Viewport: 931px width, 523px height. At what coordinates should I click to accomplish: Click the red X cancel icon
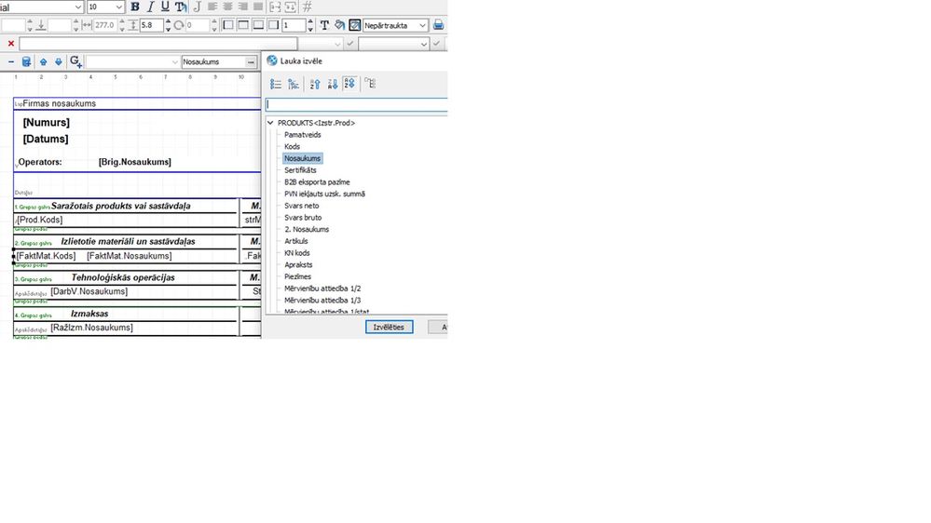pyautogui.click(x=10, y=44)
